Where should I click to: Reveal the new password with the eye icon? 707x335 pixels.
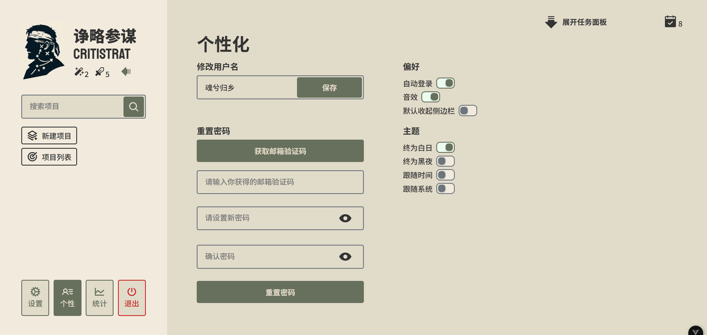(x=346, y=218)
